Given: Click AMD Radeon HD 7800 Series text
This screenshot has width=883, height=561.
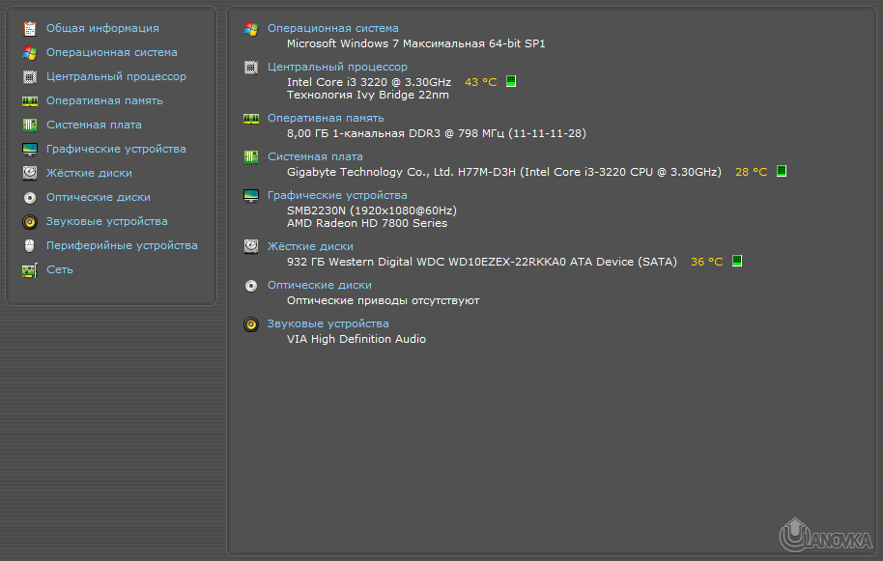Looking at the screenshot, I should [x=367, y=223].
